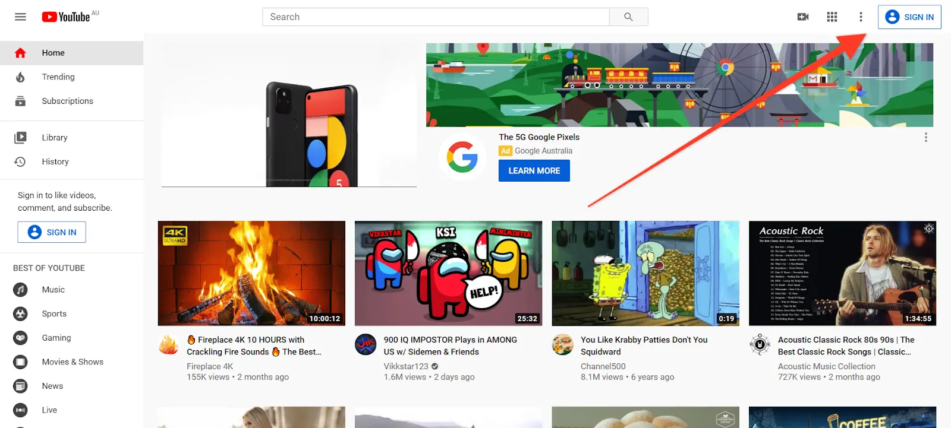Click the search magnifier button
The image size is (951, 428).
tap(628, 17)
